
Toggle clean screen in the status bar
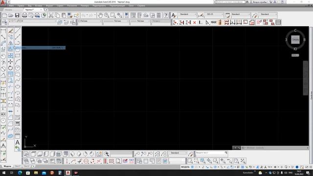[x=307, y=167]
